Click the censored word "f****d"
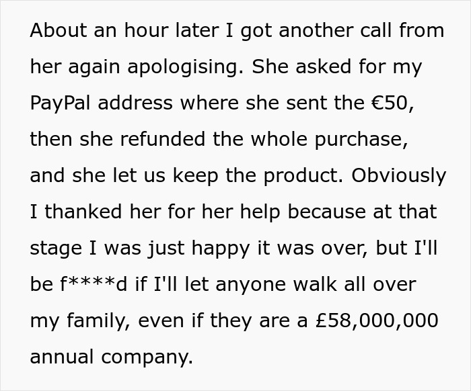 coord(94,284)
